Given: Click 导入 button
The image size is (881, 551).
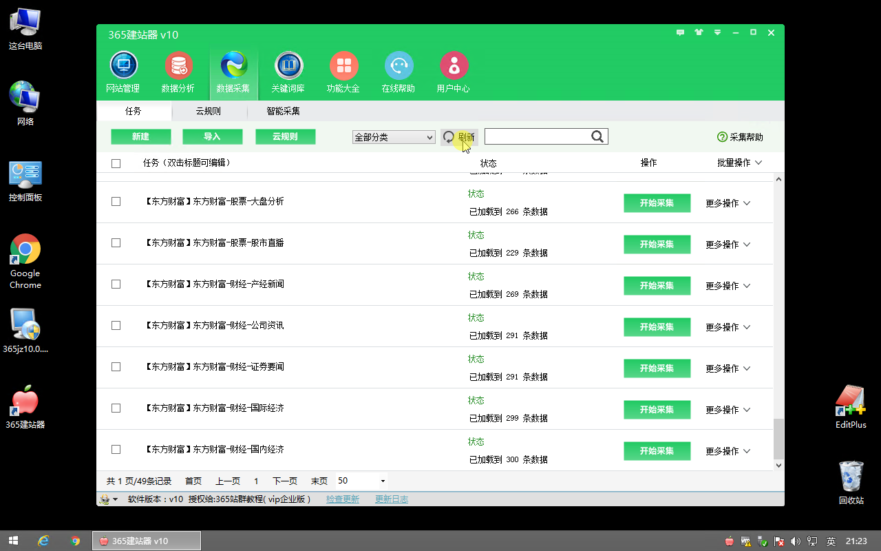Looking at the screenshot, I should point(212,136).
